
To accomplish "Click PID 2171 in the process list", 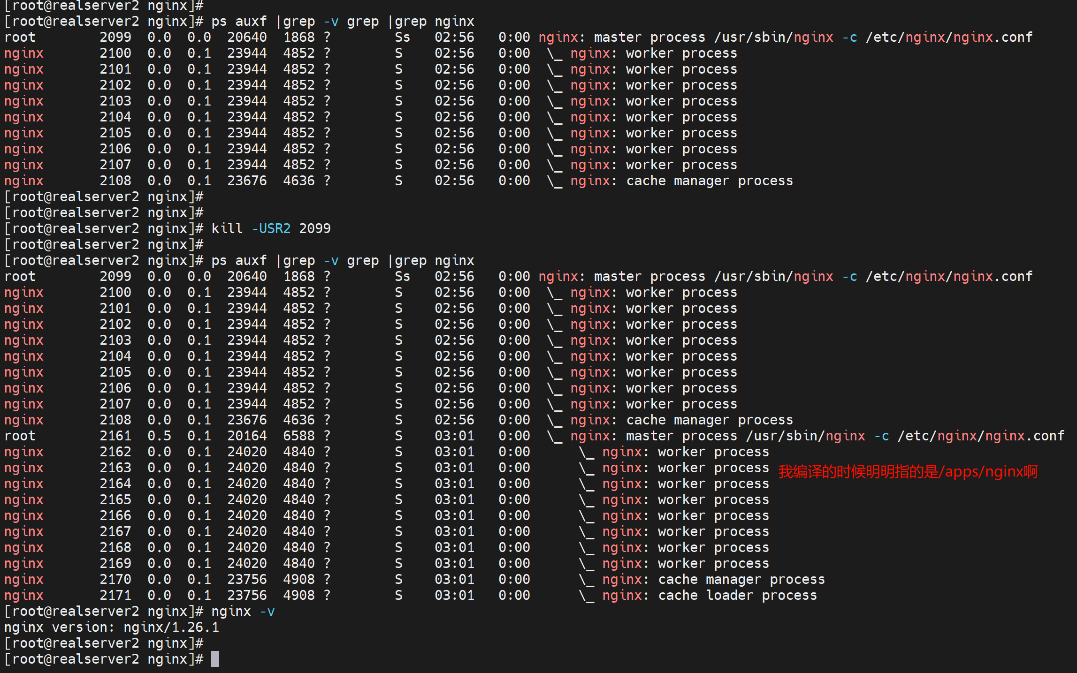I will (115, 595).
